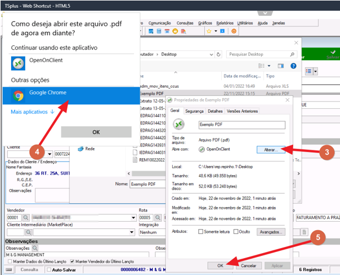Open the Janelas menu
The height and width of the screenshot is (275, 340).
pyautogui.click(x=279, y=23)
